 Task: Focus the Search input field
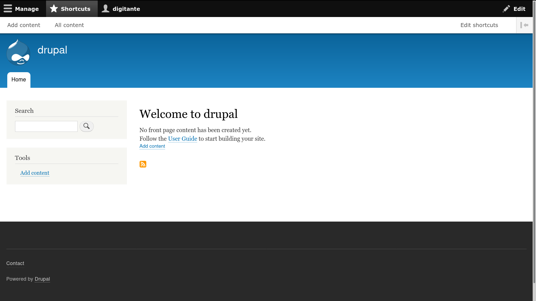point(46,126)
